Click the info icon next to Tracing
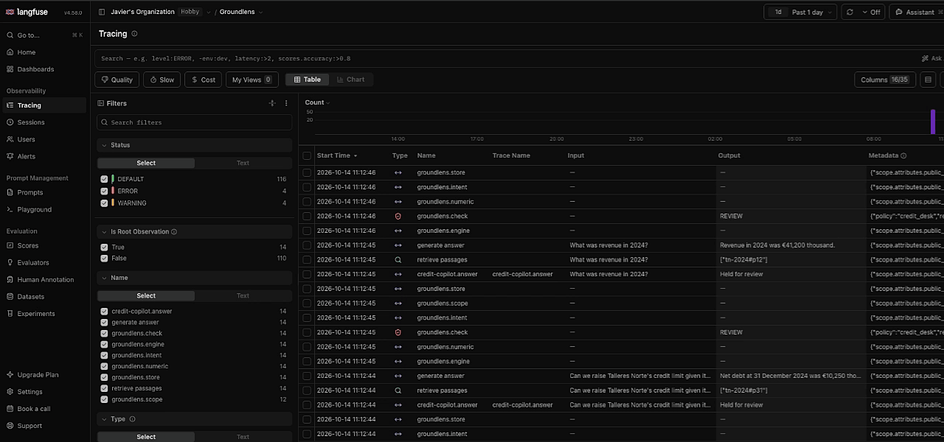Viewport: 944px width, 442px height. point(134,34)
